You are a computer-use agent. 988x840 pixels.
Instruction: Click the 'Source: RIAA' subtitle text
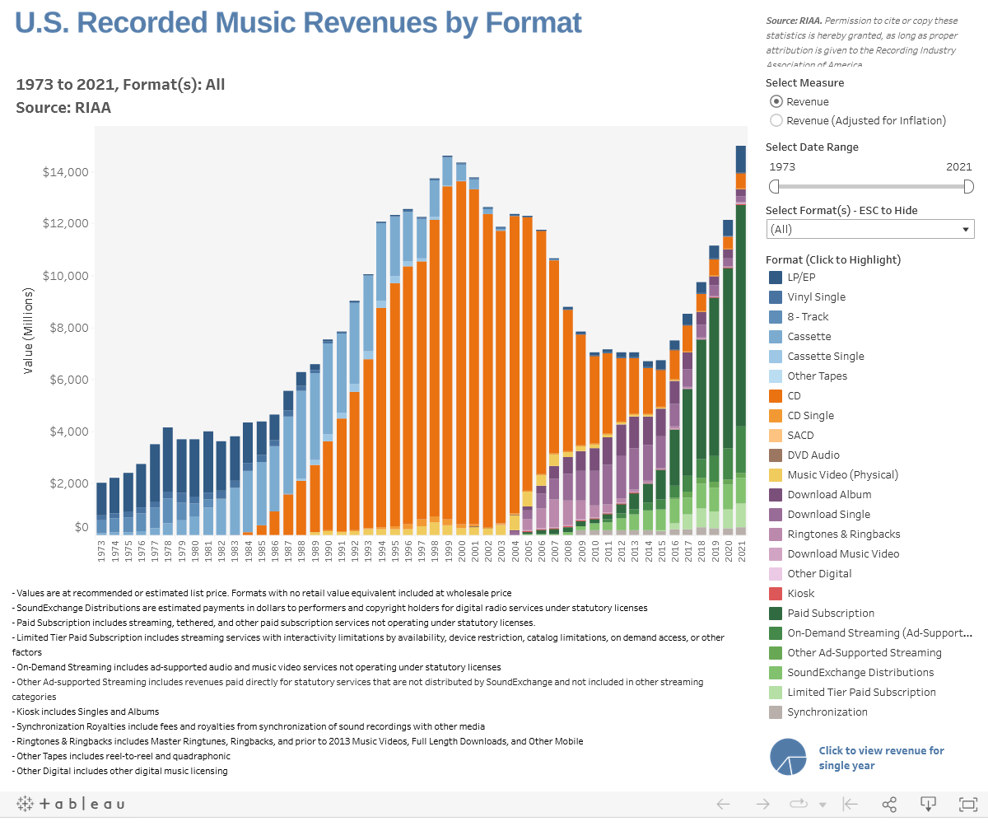(x=63, y=107)
